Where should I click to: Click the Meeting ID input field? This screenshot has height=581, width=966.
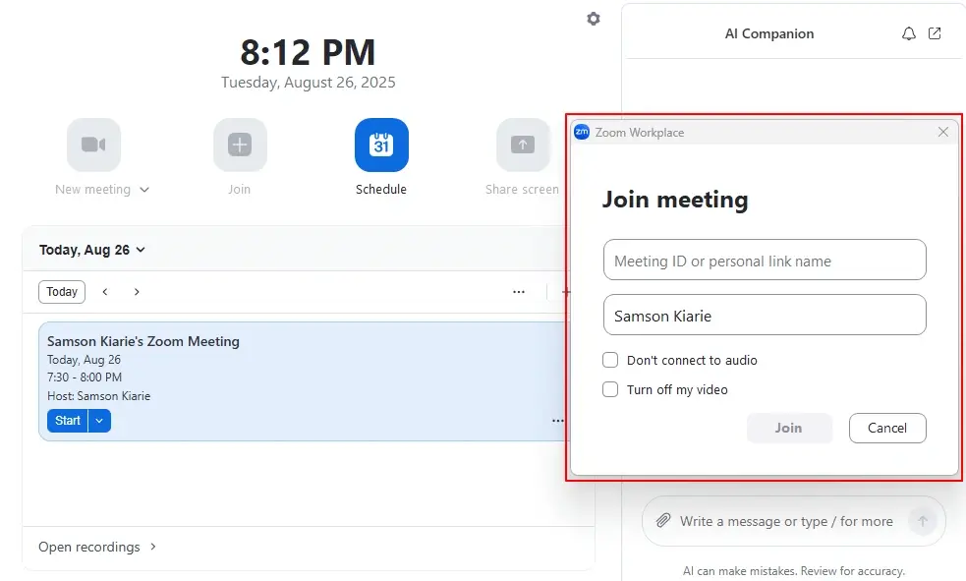[x=765, y=261]
